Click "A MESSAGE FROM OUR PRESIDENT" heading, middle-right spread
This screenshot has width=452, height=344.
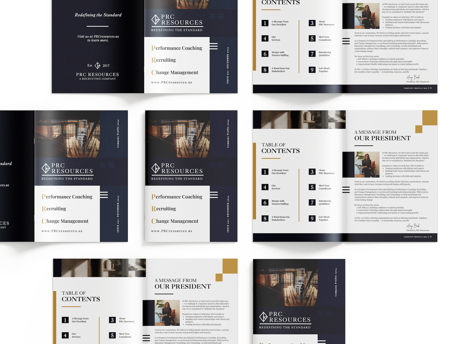tap(382, 135)
